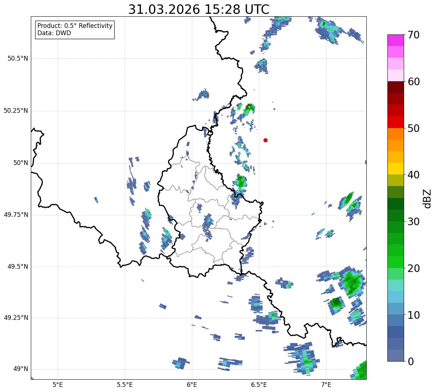
Task: Click the orange 50 dBZ color band
Action: coord(395,134)
